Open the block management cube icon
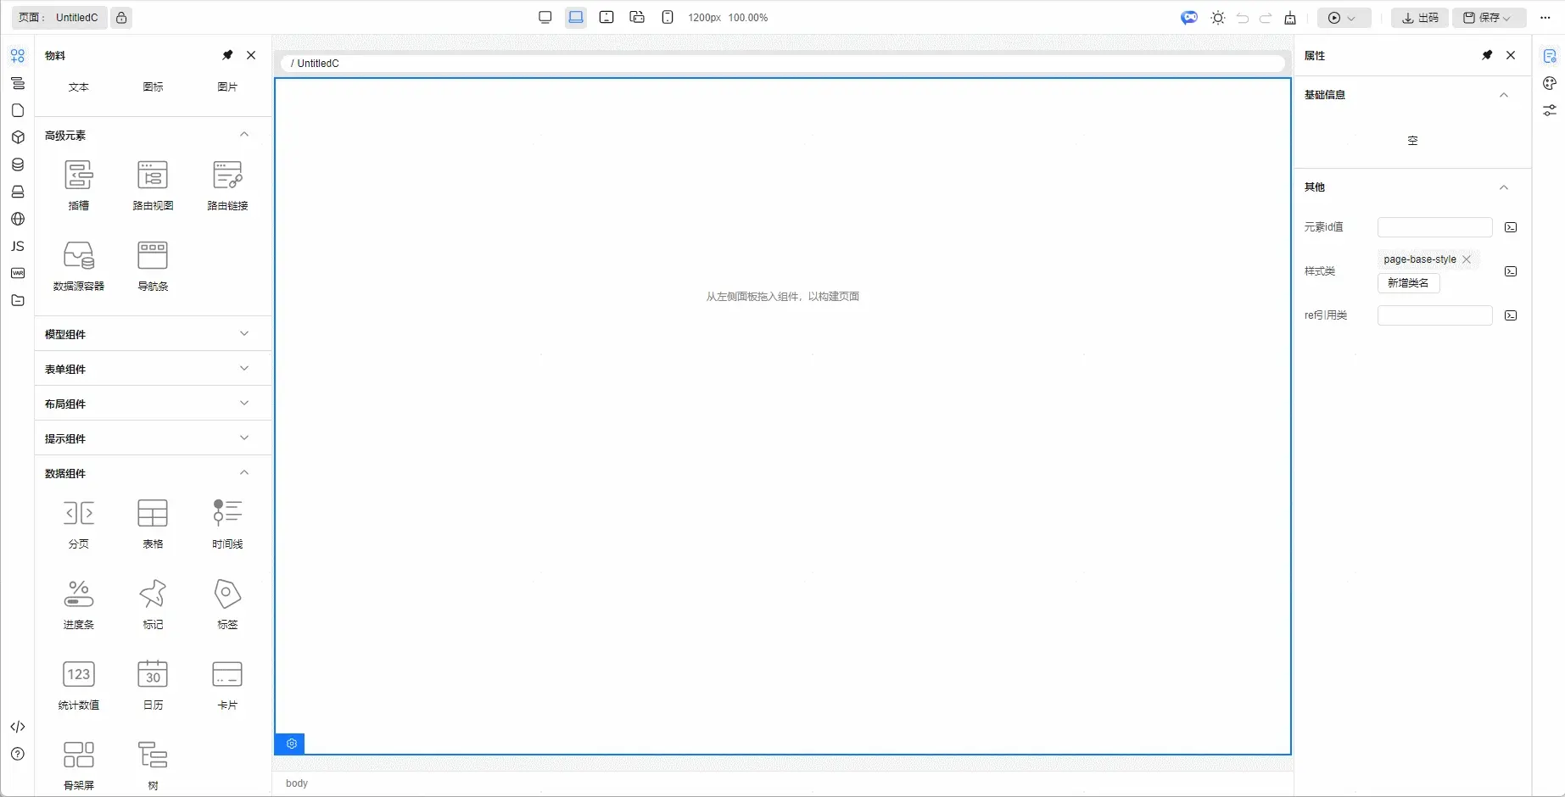The image size is (1565, 797). [18, 137]
